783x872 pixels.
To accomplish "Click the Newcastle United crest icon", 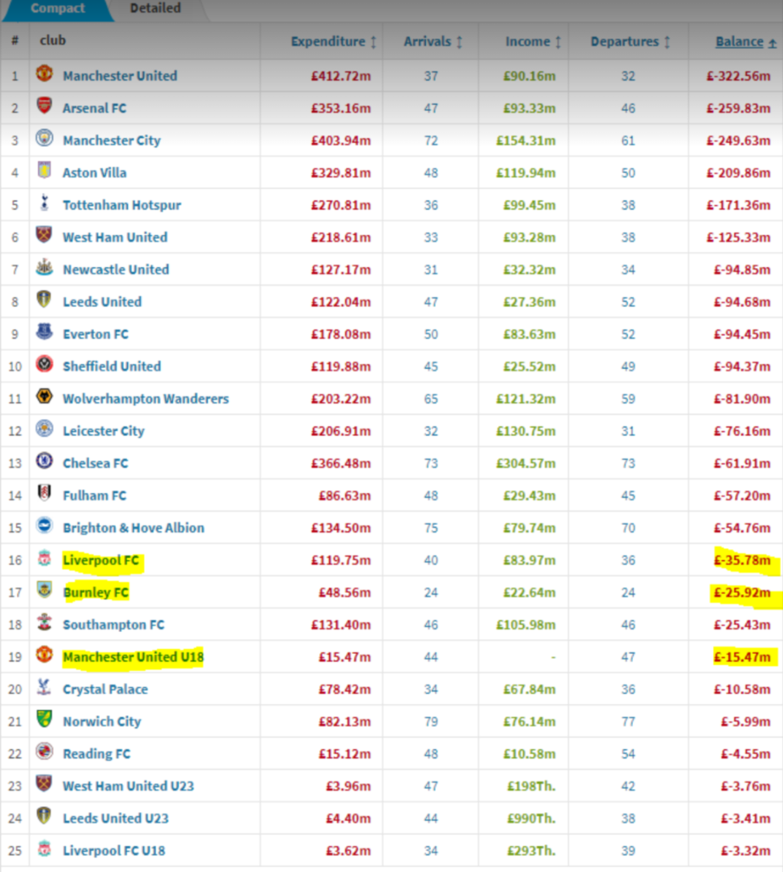I will point(44,267).
